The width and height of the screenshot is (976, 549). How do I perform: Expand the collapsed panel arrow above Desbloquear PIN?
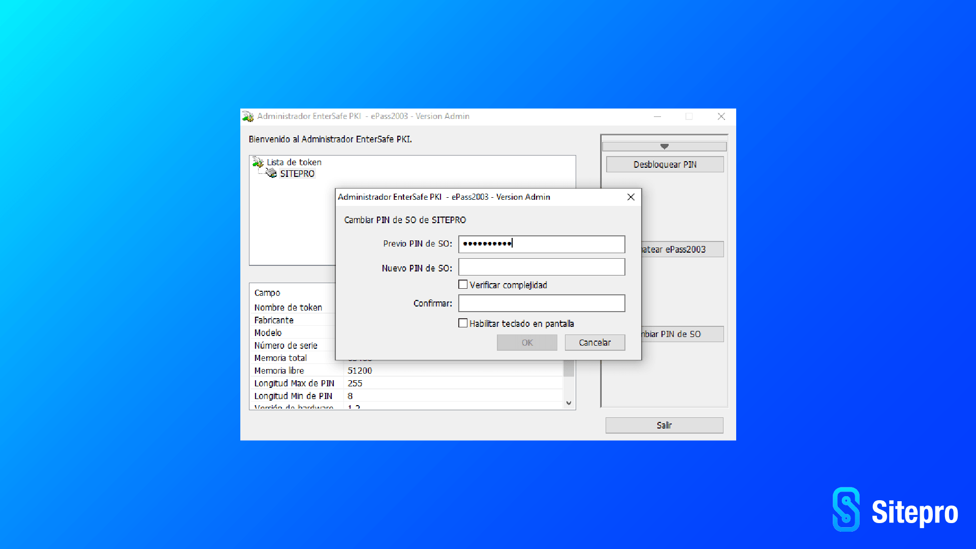(664, 146)
